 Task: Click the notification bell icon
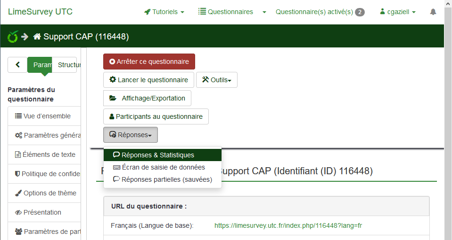coord(433,12)
